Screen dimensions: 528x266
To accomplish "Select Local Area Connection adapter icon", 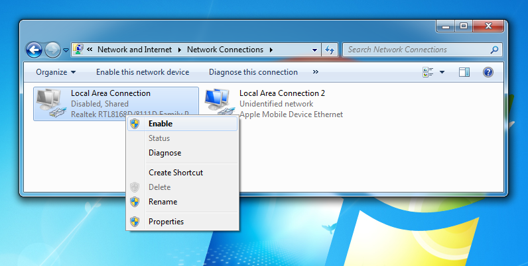I will tap(51, 103).
